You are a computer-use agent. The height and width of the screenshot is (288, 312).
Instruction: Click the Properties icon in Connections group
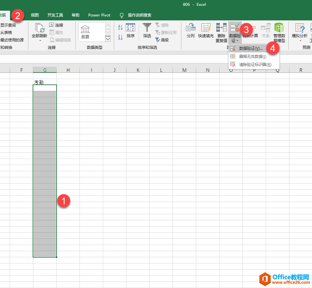51,32
